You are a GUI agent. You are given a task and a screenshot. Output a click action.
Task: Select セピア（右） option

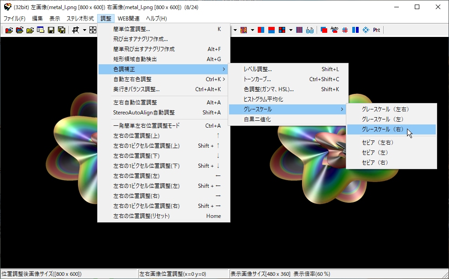392,163
